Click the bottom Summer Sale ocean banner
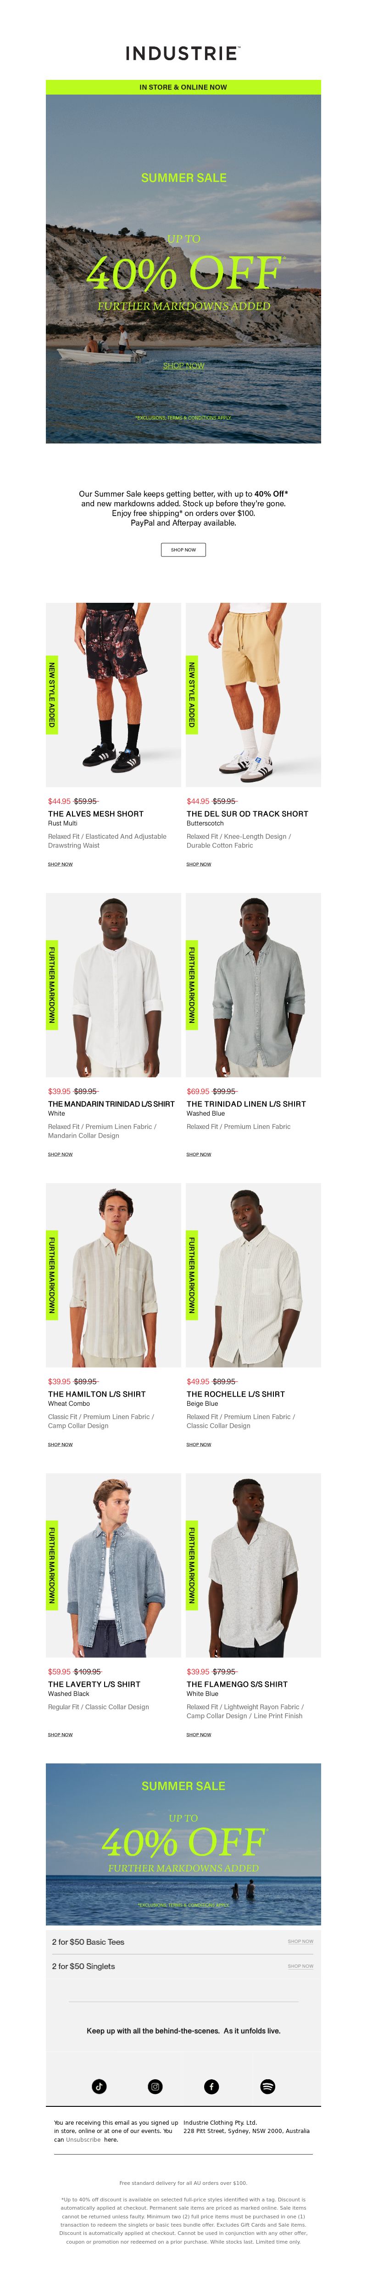 tap(183, 1845)
